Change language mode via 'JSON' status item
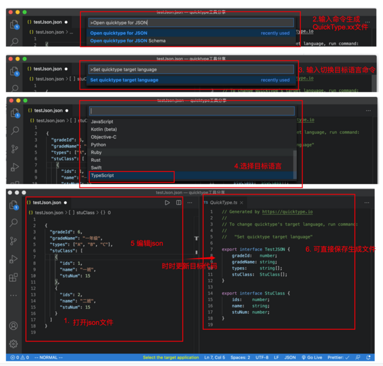Screen dimensions: 383x366 290,357
